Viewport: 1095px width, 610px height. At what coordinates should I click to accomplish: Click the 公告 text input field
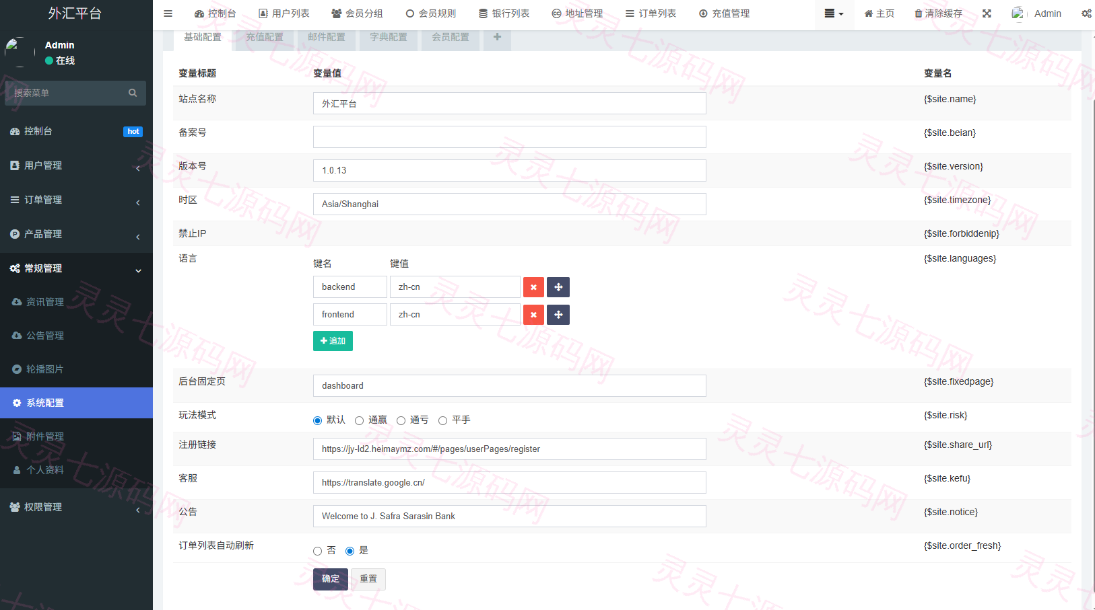coord(510,516)
